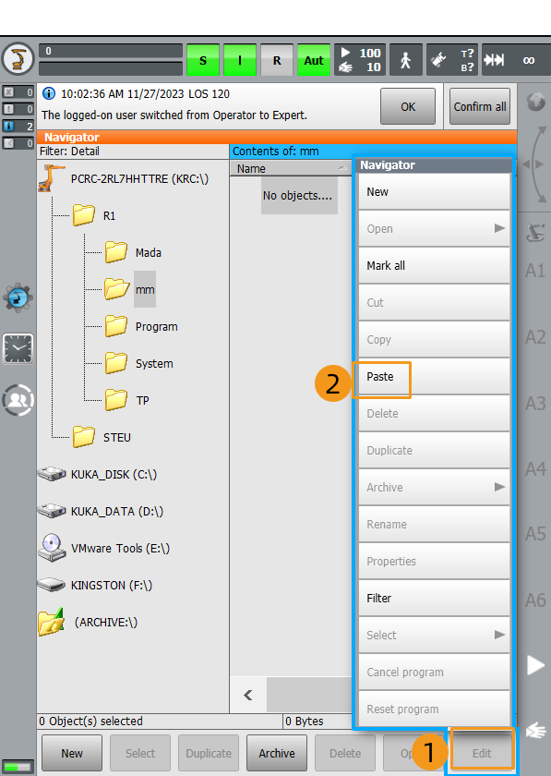Select the jog key coordinate system icon above A1
Image resolution: width=551 pixels, height=776 pixels.
(x=535, y=232)
